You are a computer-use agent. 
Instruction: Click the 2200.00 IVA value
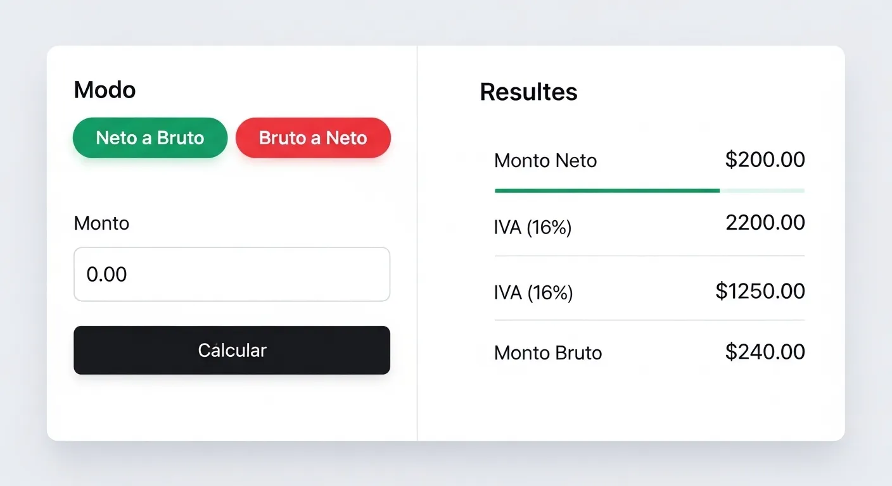[765, 221]
